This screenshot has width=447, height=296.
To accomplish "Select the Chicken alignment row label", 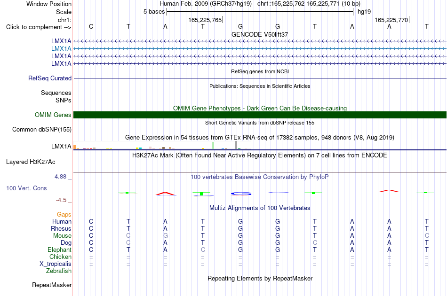I will point(60,257).
